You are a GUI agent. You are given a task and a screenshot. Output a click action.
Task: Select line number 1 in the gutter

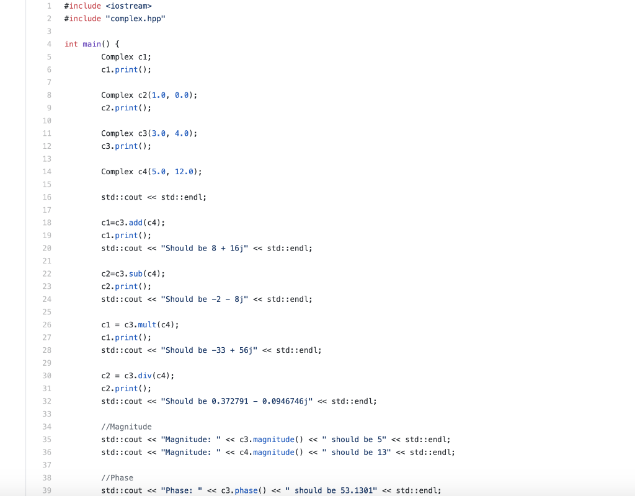click(x=48, y=6)
